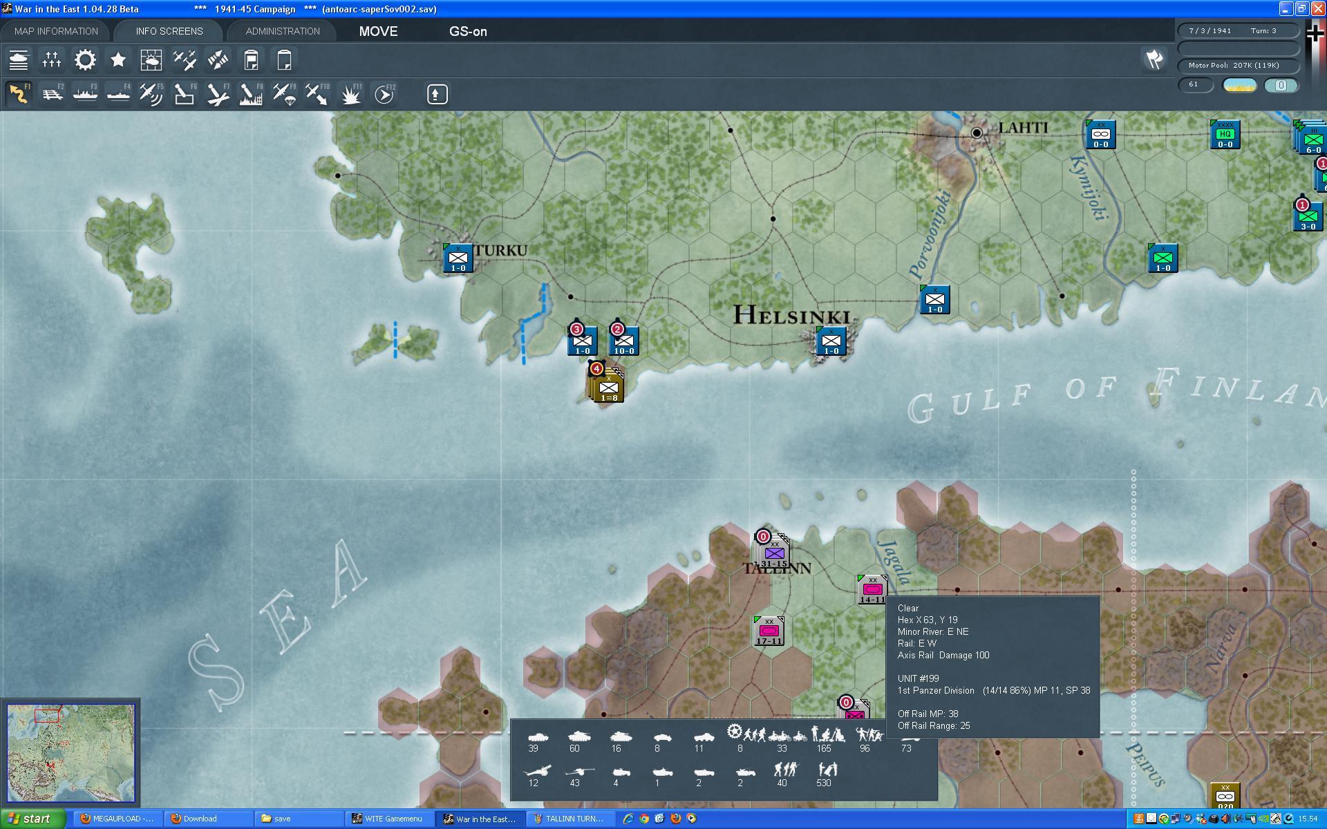
Task: Open the losses screen (crosses icon)
Action: 52,60
